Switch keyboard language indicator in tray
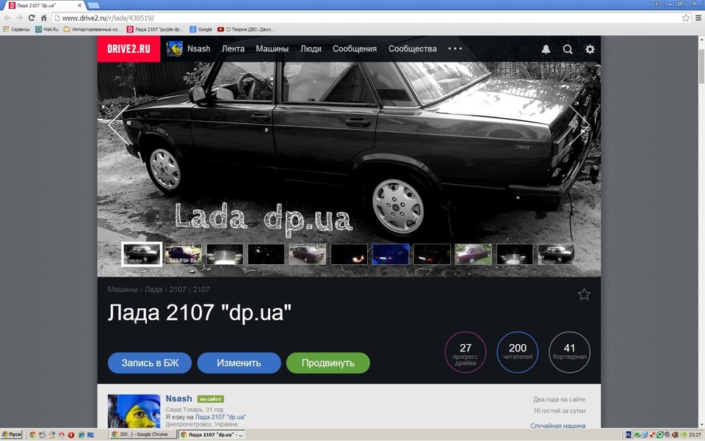 tap(629, 434)
